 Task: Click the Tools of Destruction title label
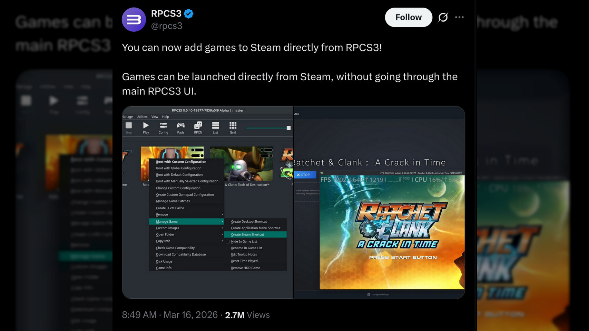[x=247, y=185]
